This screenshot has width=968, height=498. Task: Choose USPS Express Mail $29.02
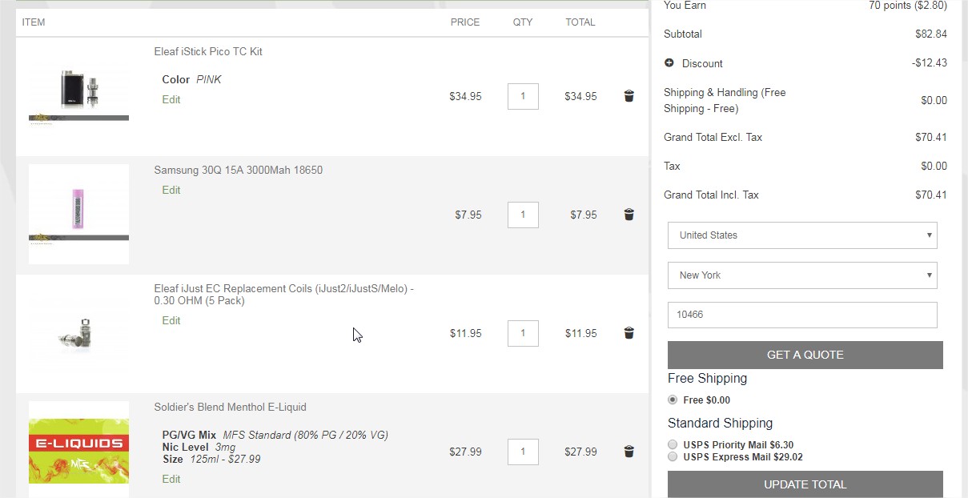(x=673, y=456)
